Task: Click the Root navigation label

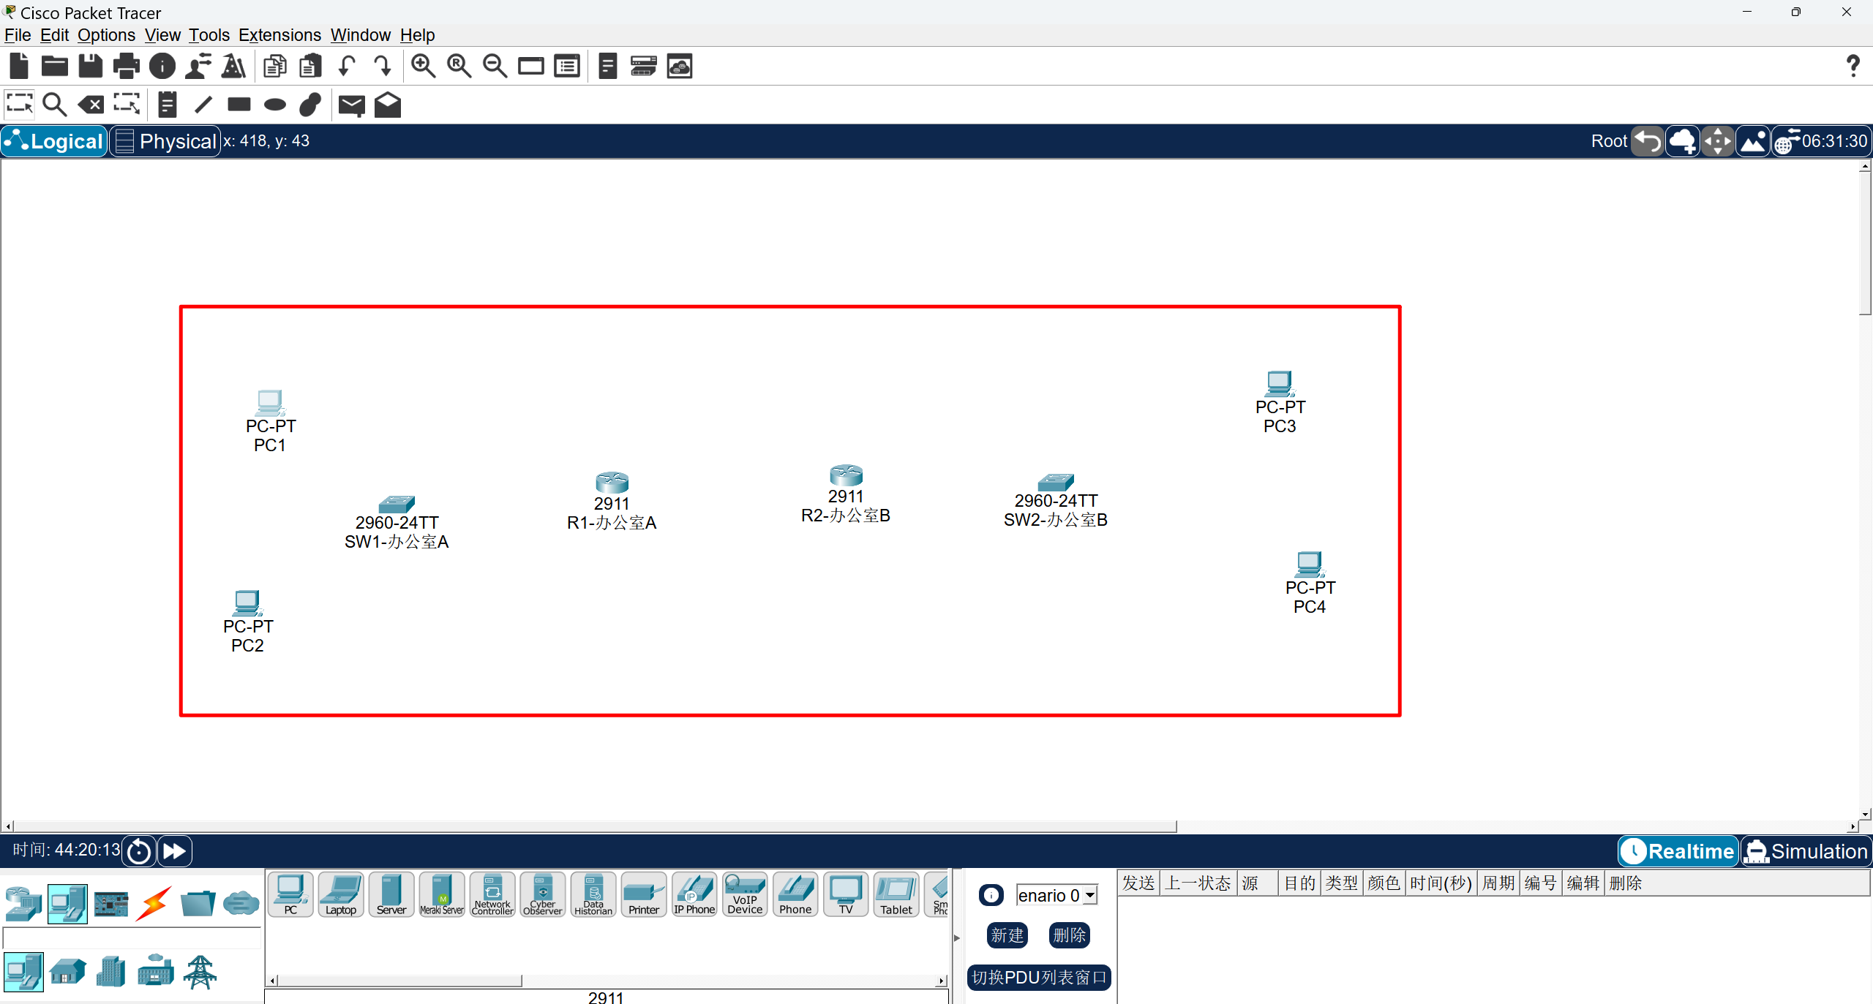Action: 1609,141
